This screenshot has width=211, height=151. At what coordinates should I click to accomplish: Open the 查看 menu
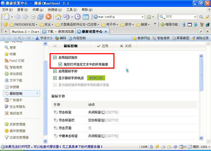coord(23,10)
